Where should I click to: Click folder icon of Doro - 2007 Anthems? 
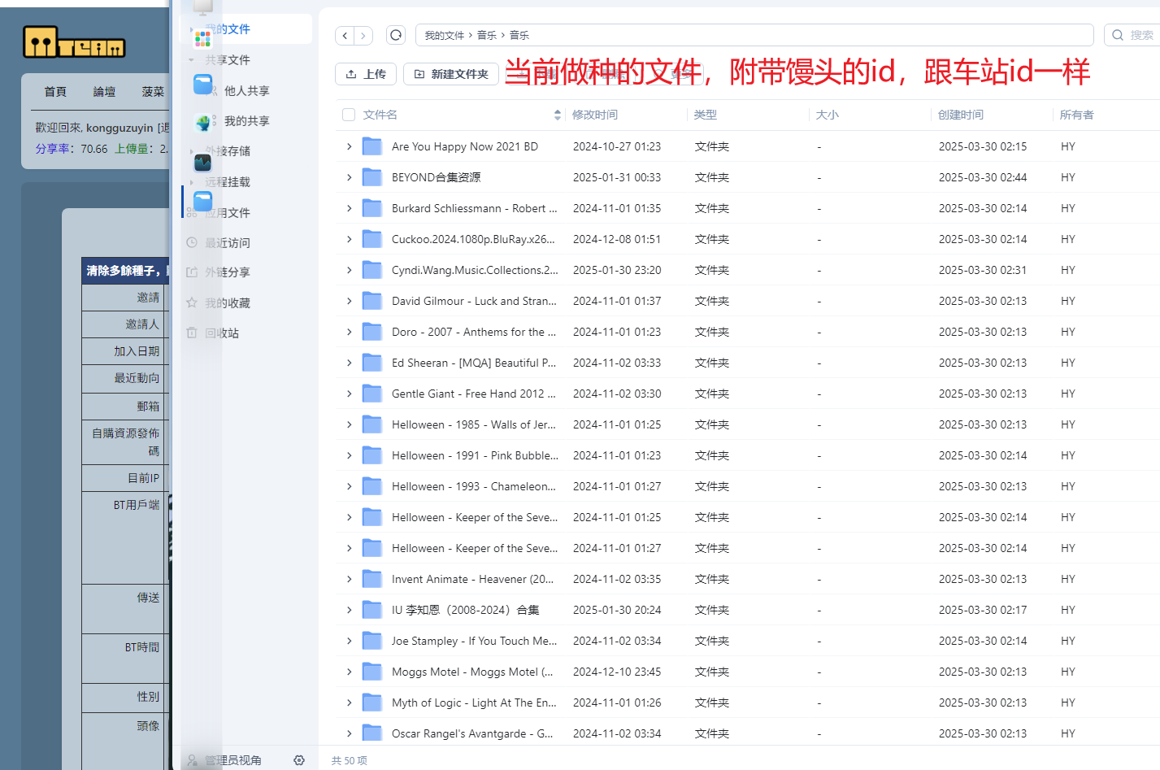click(x=372, y=332)
